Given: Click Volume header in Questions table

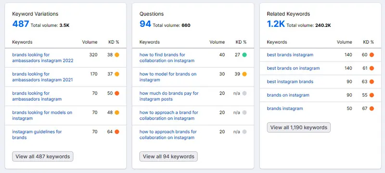Looking at the screenshot, I should pyautogui.click(x=217, y=42).
